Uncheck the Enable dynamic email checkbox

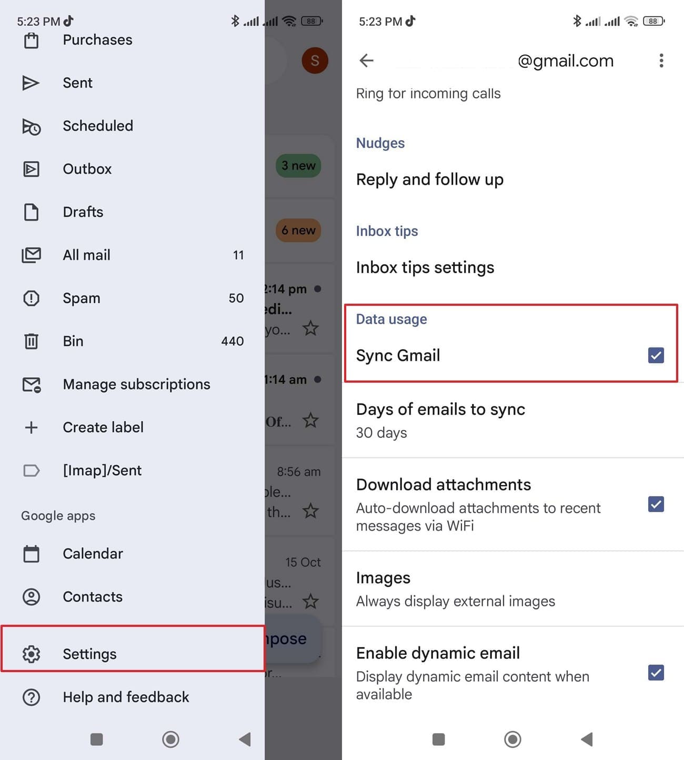coord(656,673)
